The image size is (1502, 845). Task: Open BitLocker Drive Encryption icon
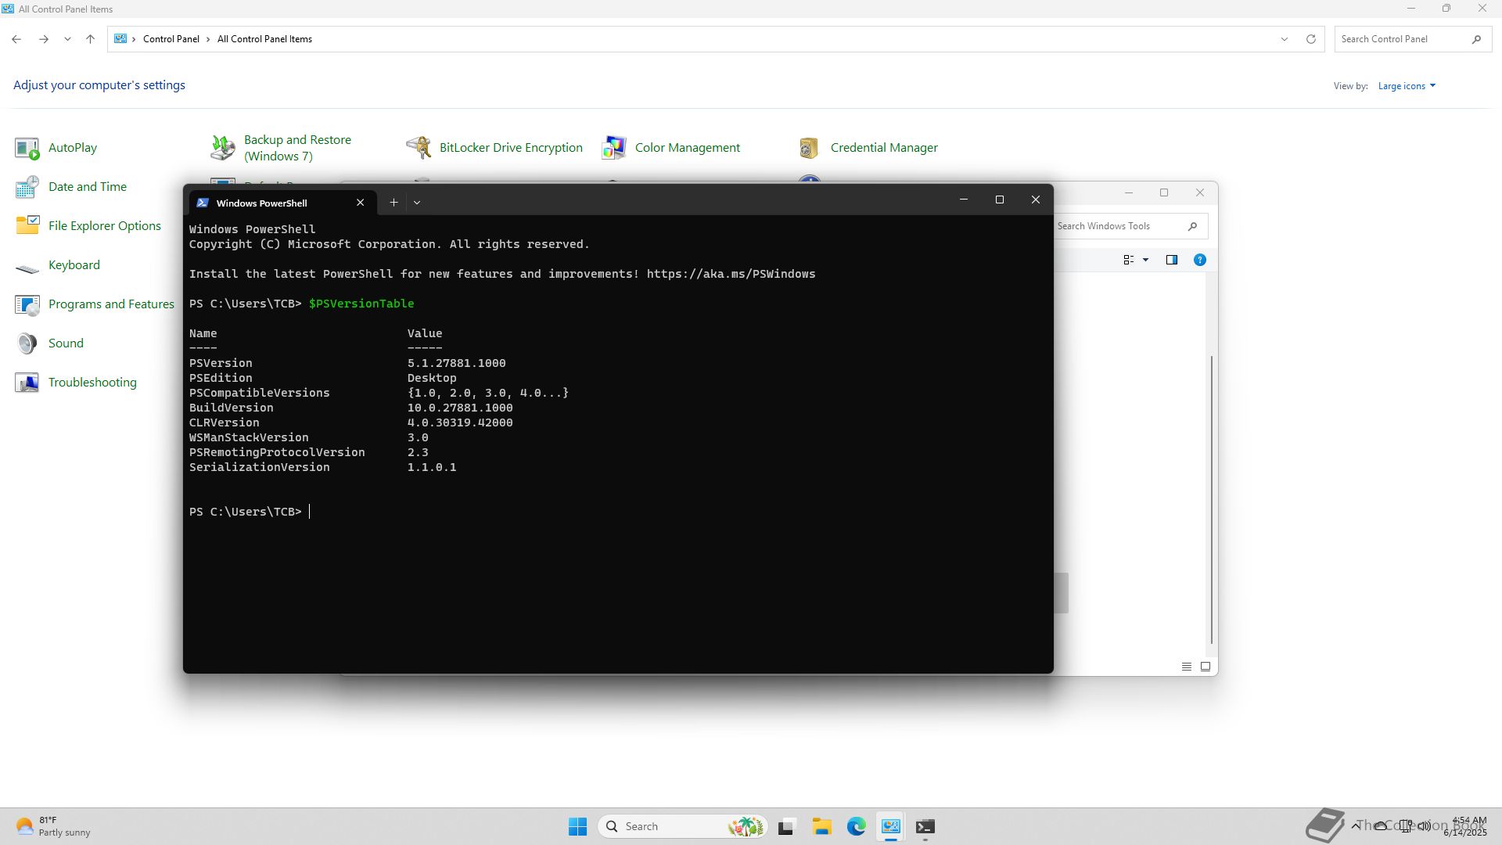[419, 148]
